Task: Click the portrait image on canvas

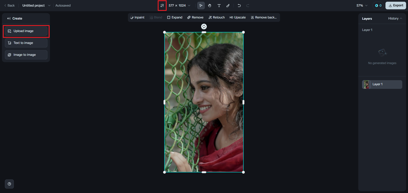Action: pyautogui.click(x=204, y=102)
